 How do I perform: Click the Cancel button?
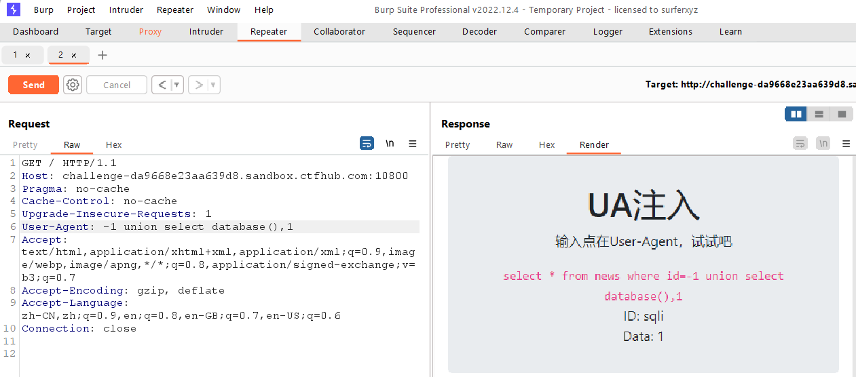pyautogui.click(x=117, y=85)
